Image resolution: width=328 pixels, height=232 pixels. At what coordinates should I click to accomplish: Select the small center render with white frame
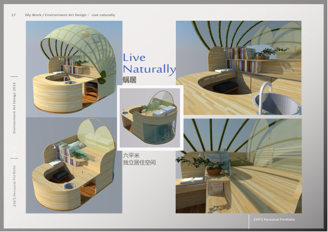150,118
